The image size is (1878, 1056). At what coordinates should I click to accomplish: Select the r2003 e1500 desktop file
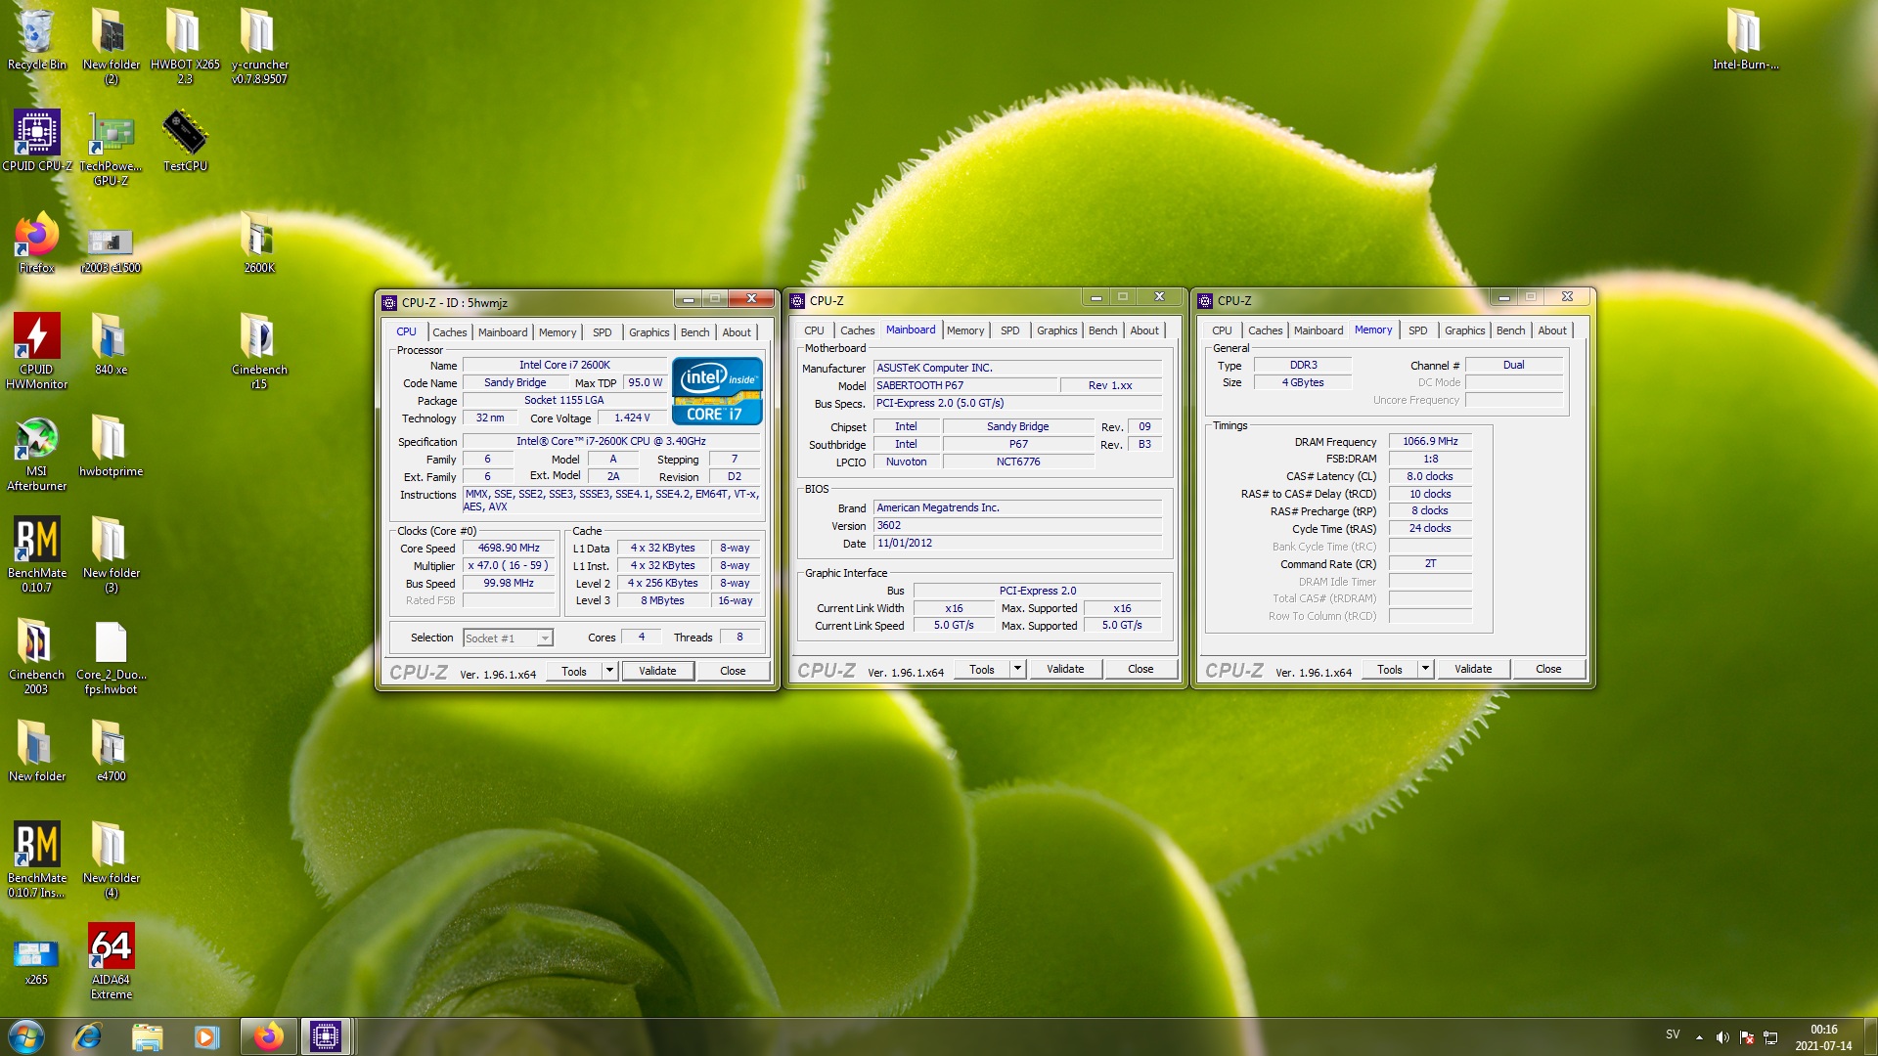pyautogui.click(x=111, y=249)
